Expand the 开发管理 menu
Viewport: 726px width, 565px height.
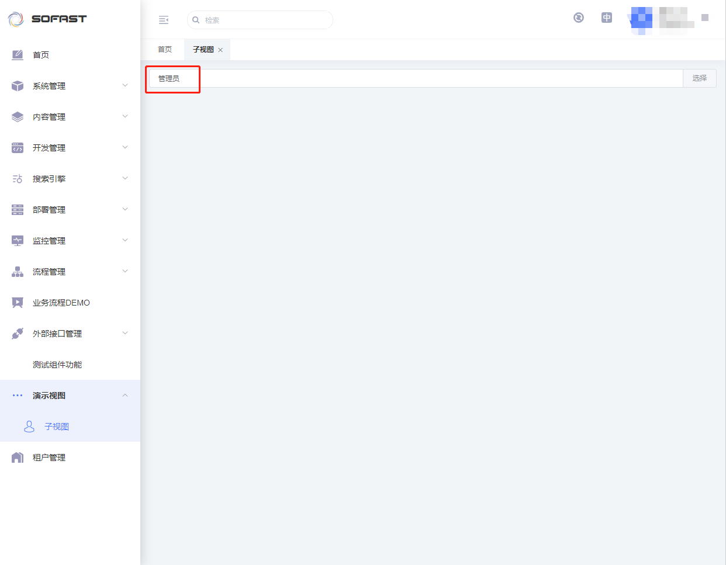tap(70, 148)
